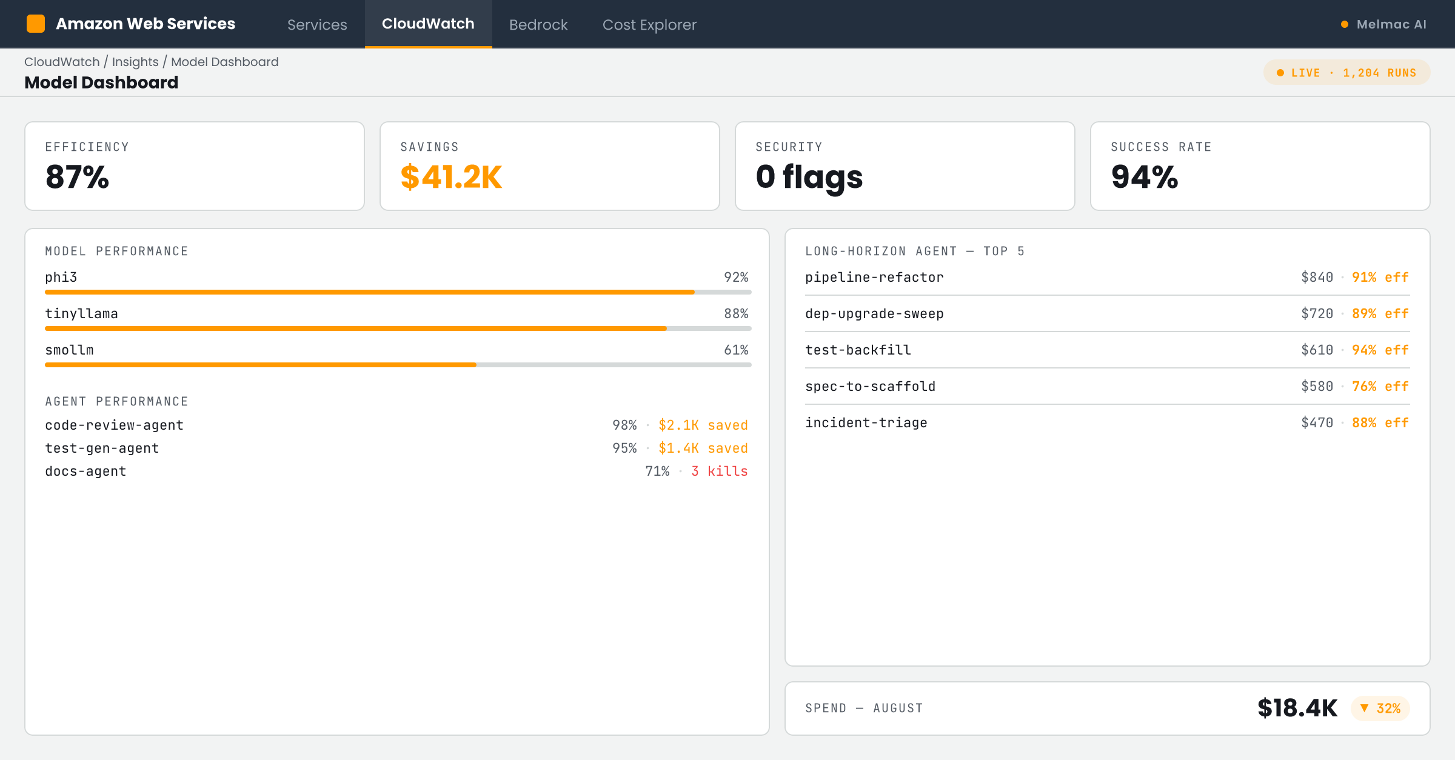
Task: Select the code-review-agent row
Action: click(x=396, y=425)
